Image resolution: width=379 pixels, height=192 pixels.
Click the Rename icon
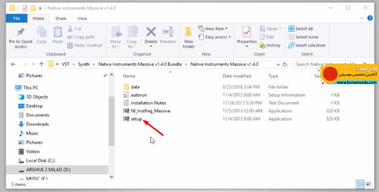coord(168,32)
